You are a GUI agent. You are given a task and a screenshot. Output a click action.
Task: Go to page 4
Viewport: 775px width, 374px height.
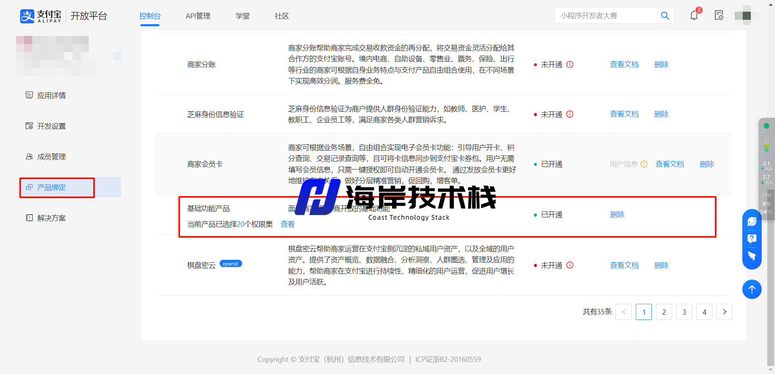click(x=704, y=312)
